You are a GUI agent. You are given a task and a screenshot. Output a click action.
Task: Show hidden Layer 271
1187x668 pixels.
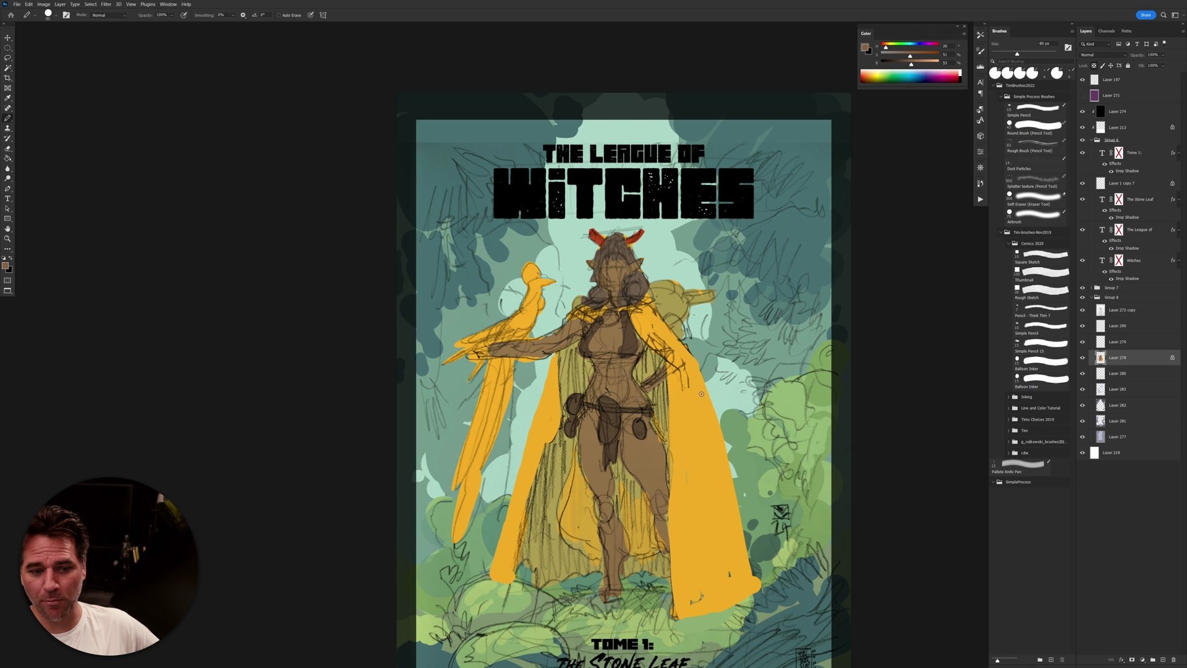pos(1082,95)
